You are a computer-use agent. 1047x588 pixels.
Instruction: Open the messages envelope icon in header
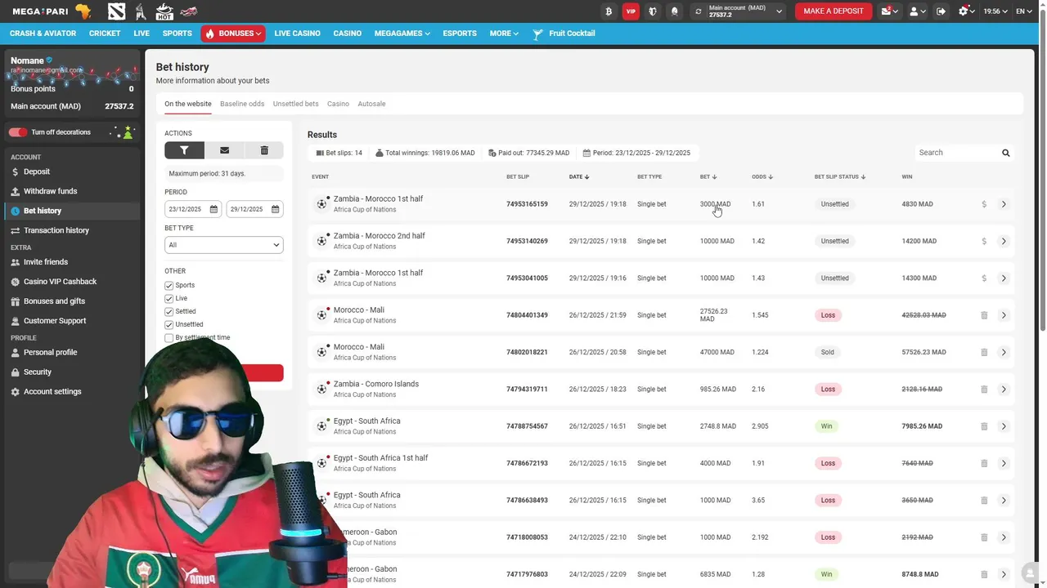click(x=889, y=11)
